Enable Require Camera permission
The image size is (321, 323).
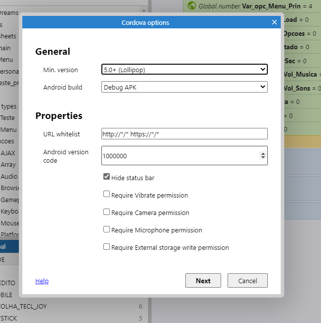(x=106, y=212)
